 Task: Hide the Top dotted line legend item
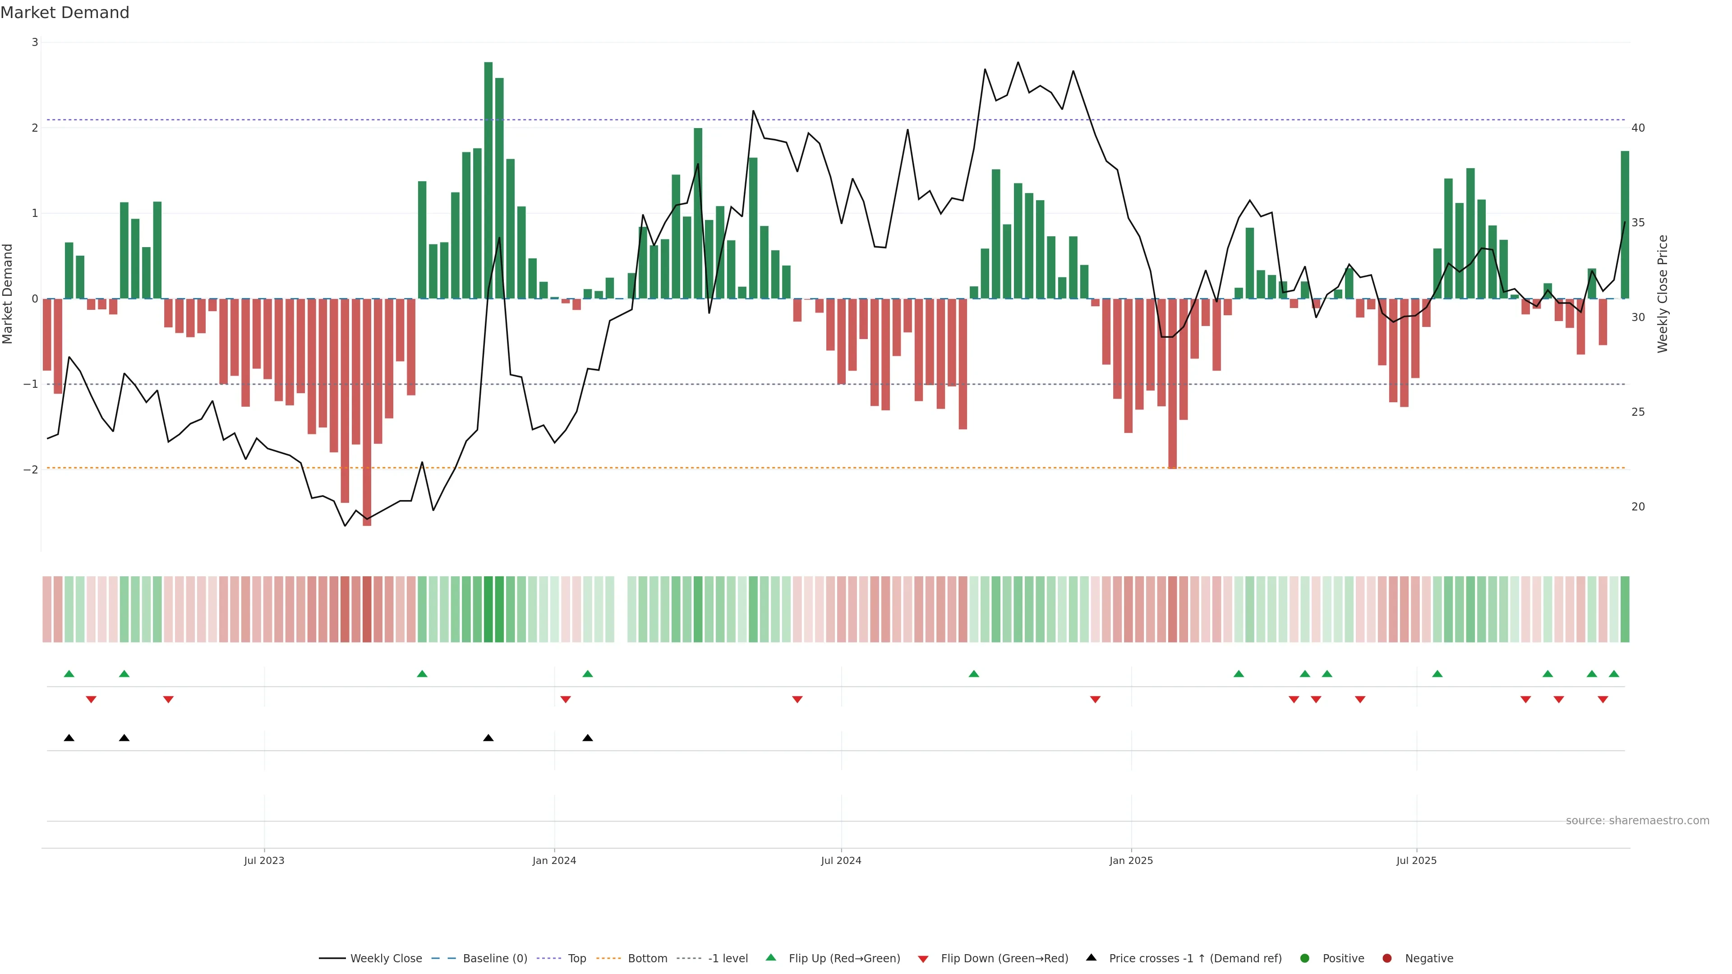tap(576, 959)
